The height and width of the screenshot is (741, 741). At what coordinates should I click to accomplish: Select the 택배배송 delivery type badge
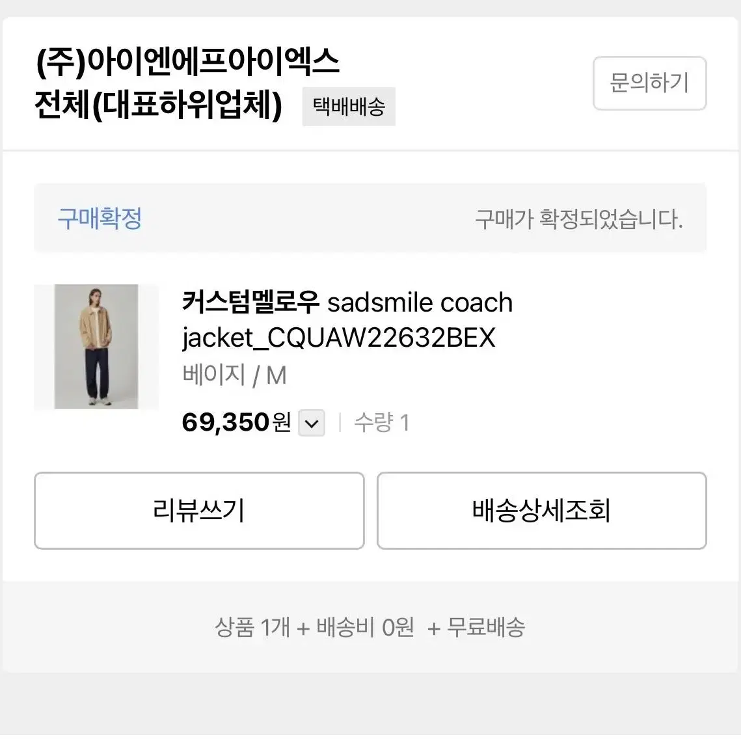click(349, 106)
